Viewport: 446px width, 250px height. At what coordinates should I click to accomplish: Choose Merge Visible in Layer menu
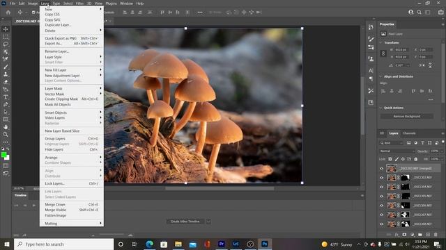click(71, 210)
